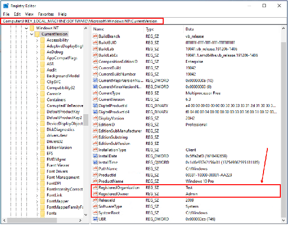Click the string value icon beside RegisteredOwner
Screen dimensions: 288x225
95,194
